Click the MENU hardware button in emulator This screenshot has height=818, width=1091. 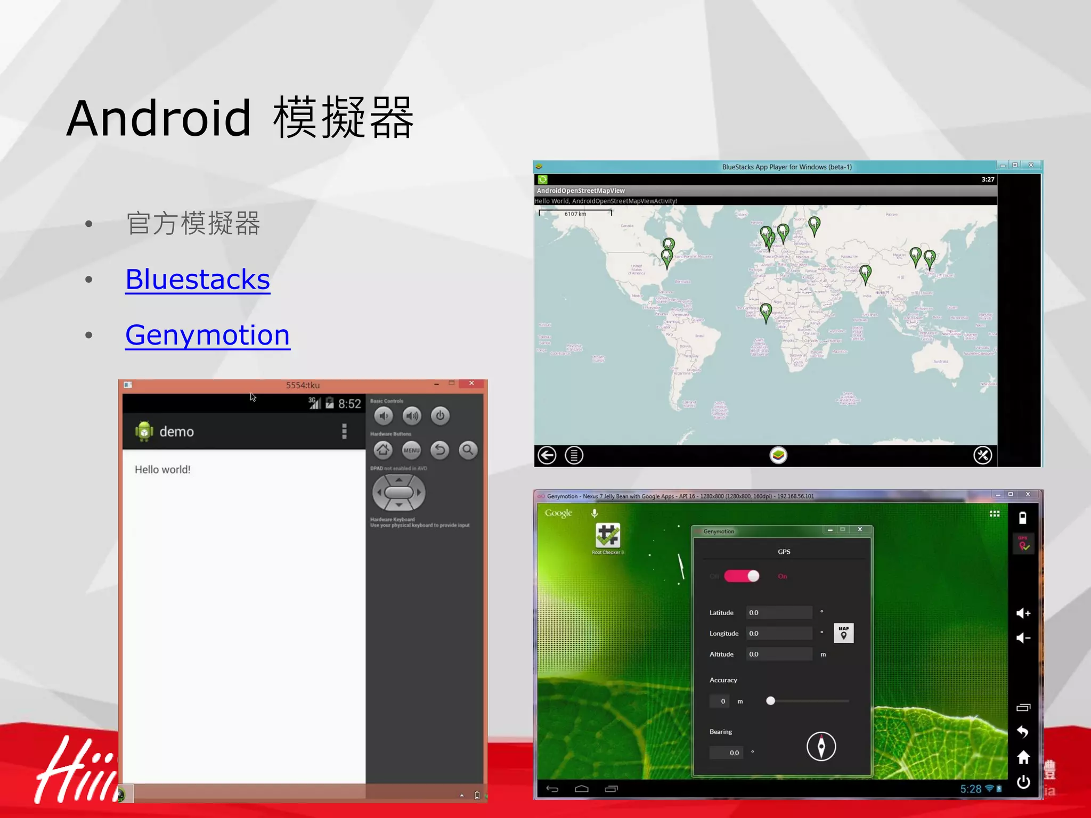point(411,450)
